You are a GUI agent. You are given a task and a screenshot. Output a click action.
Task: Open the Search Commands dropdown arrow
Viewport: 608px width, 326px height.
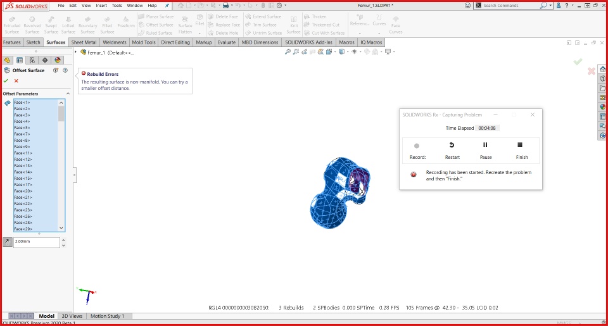pos(550,6)
